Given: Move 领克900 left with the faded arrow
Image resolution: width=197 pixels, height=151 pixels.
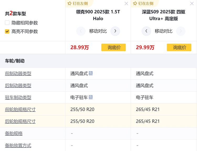Looking at the screenshot, I should [x=81, y=31].
